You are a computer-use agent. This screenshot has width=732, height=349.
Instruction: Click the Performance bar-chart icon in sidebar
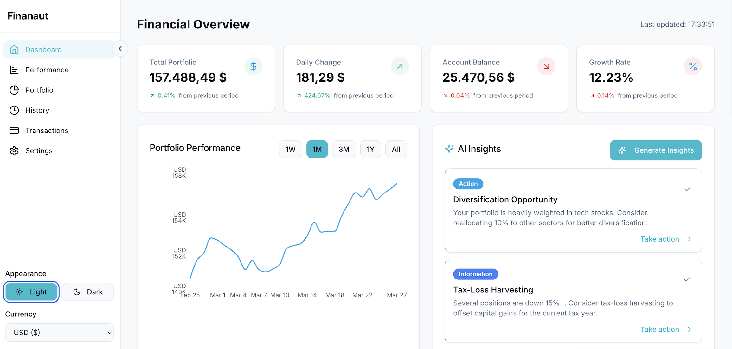tap(14, 70)
